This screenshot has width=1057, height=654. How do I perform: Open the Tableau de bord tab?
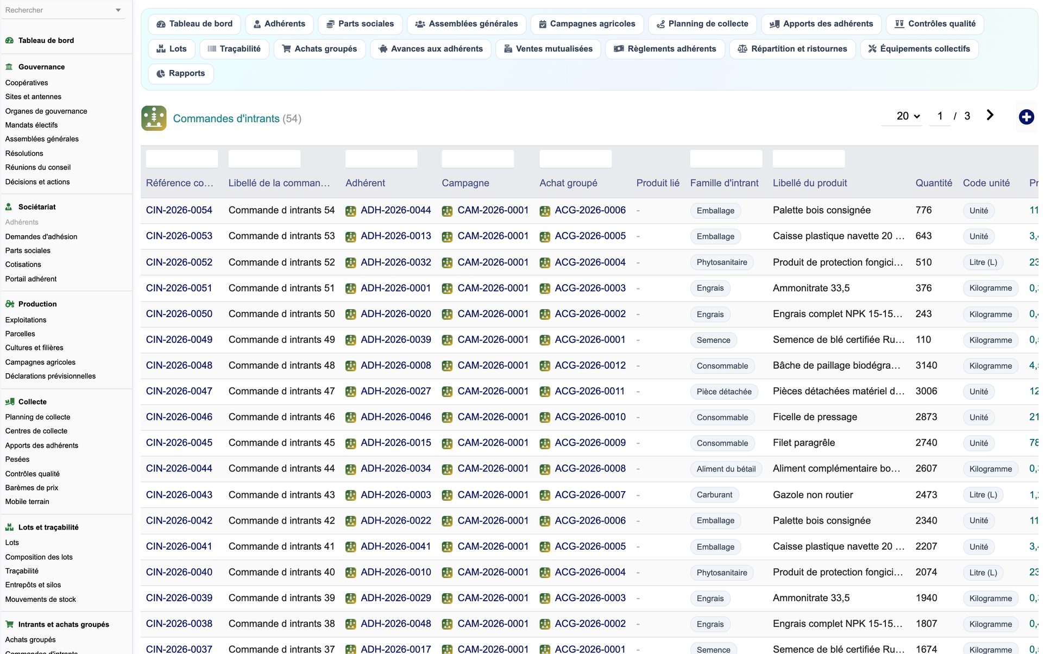(x=194, y=24)
